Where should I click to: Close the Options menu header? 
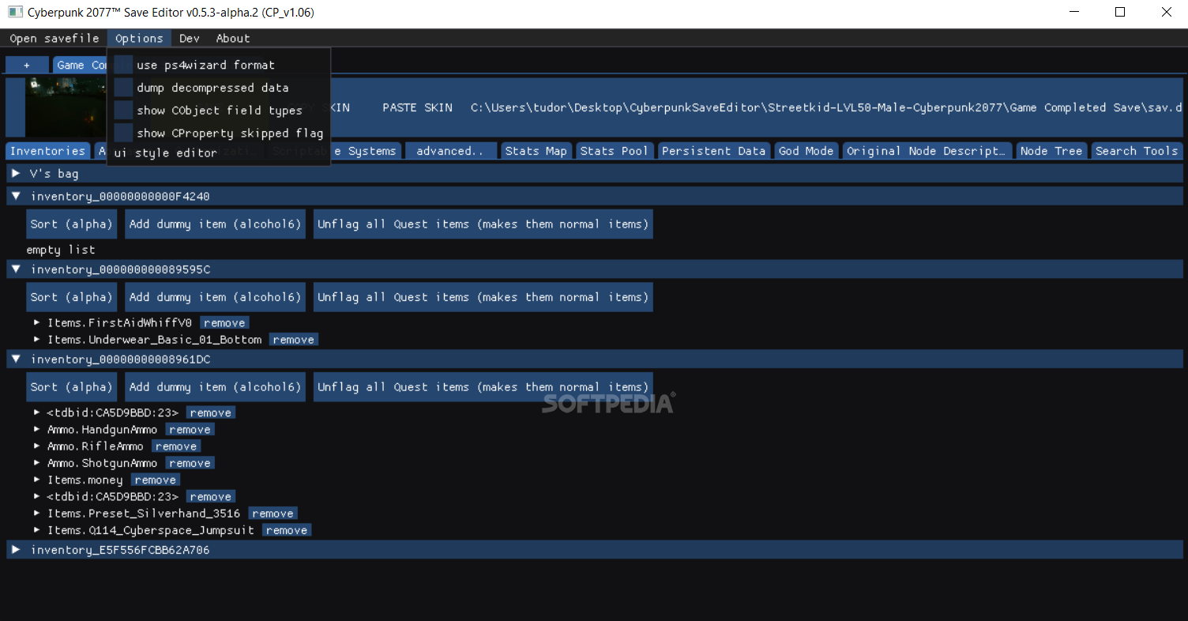(x=139, y=38)
